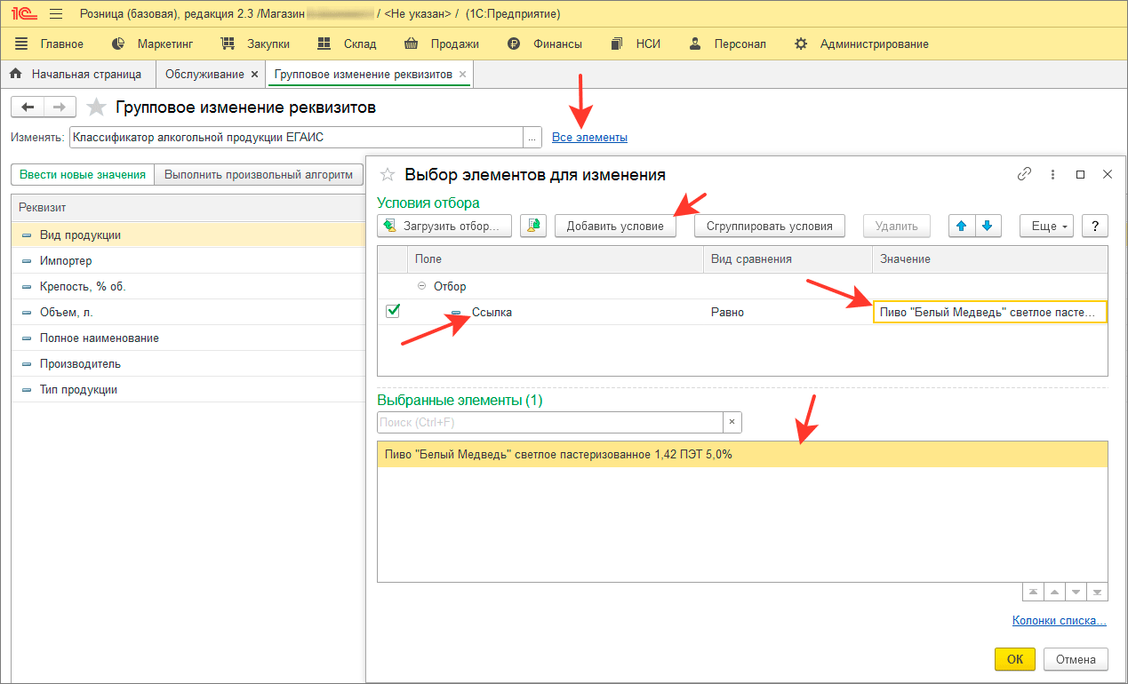Click Добавить условие button
1128x684 pixels.
615,226
